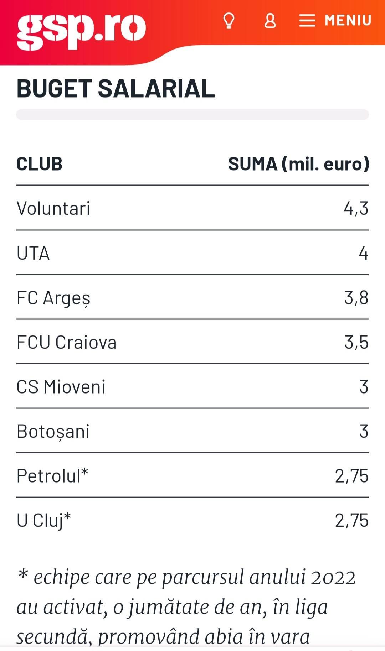Select the U Cluj* club name
The height and width of the screenshot is (651, 385).
(44, 520)
